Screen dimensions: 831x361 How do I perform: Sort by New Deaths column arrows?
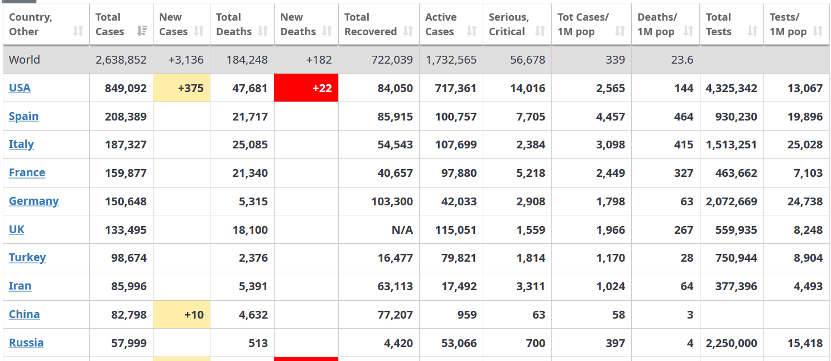point(327,31)
